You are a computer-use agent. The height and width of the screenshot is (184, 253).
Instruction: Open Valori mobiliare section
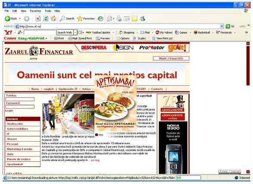pyautogui.click(x=23, y=129)
